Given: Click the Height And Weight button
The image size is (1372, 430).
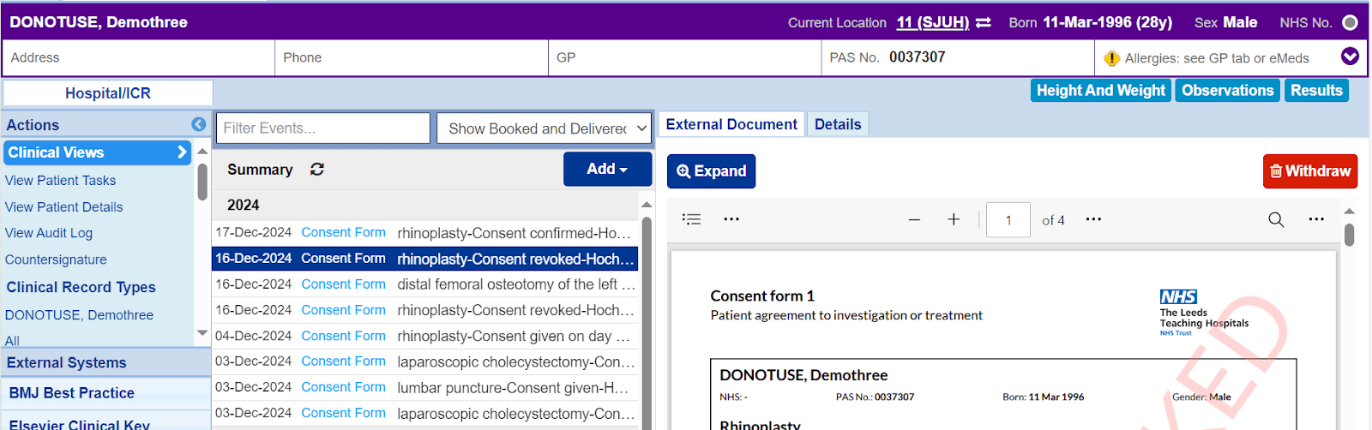Looking at the screenshot, I should (1101, 90).
